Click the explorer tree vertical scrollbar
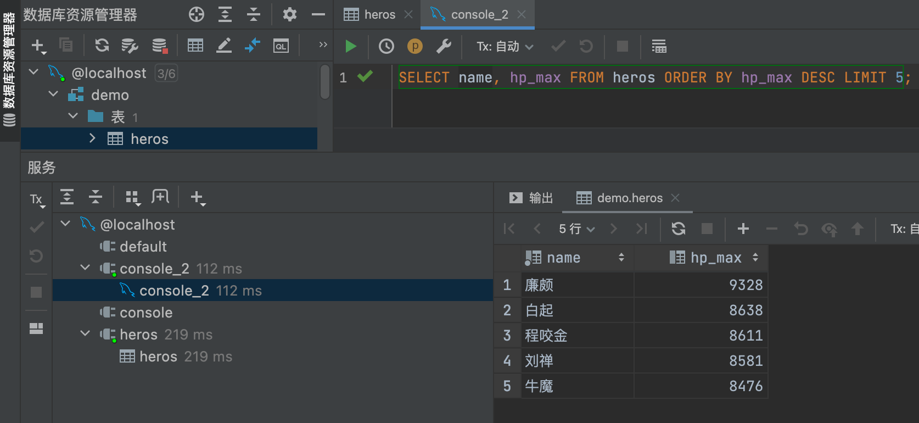The width and height of the screenshot is (919, 423). (x=325, y=82)
